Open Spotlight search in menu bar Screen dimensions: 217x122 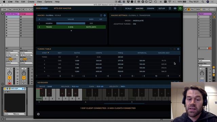(x=203, y=2)
